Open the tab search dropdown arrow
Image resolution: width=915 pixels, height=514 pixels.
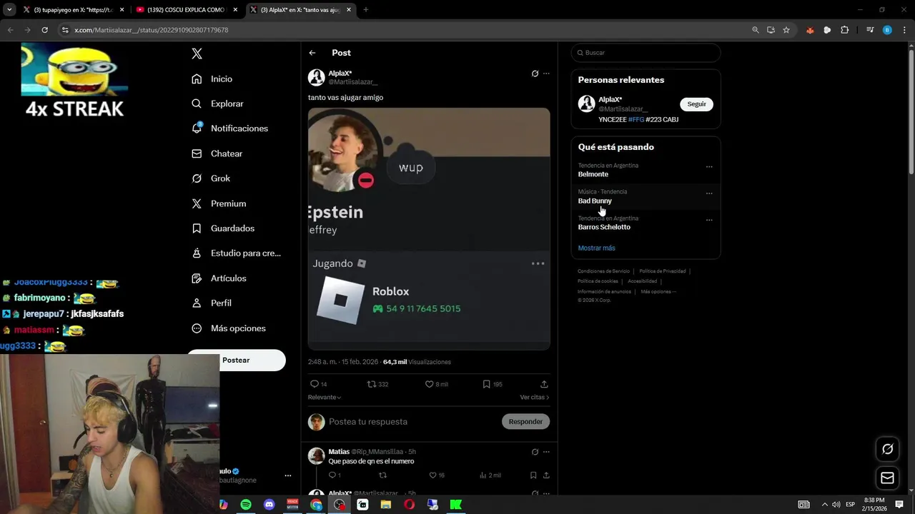(x=9, y=10)
